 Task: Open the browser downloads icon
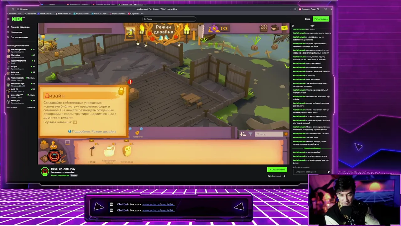pos(331,9)
